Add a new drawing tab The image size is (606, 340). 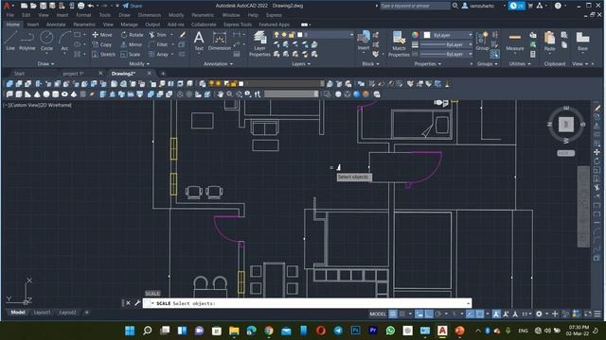(x=163, y=74)
